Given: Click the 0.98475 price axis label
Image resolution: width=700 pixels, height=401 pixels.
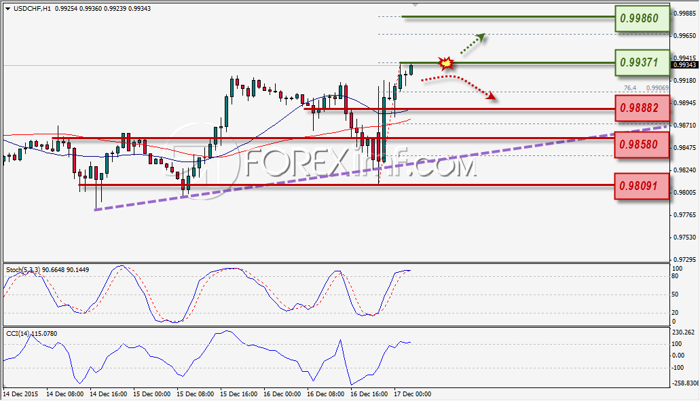Looking at the screenshot, I should tap(684, 148).
